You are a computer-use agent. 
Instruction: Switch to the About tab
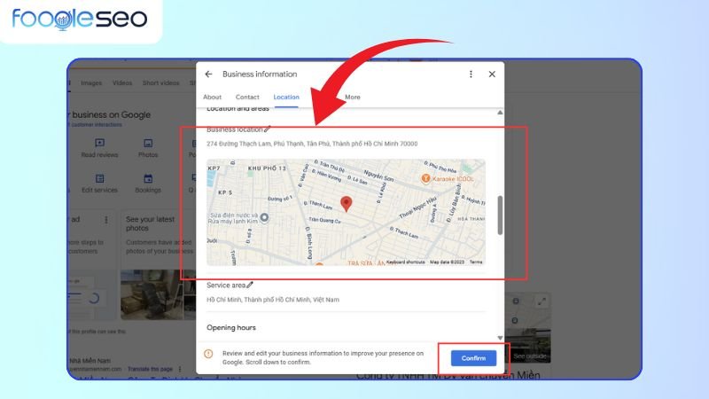(x=213, y=97)
